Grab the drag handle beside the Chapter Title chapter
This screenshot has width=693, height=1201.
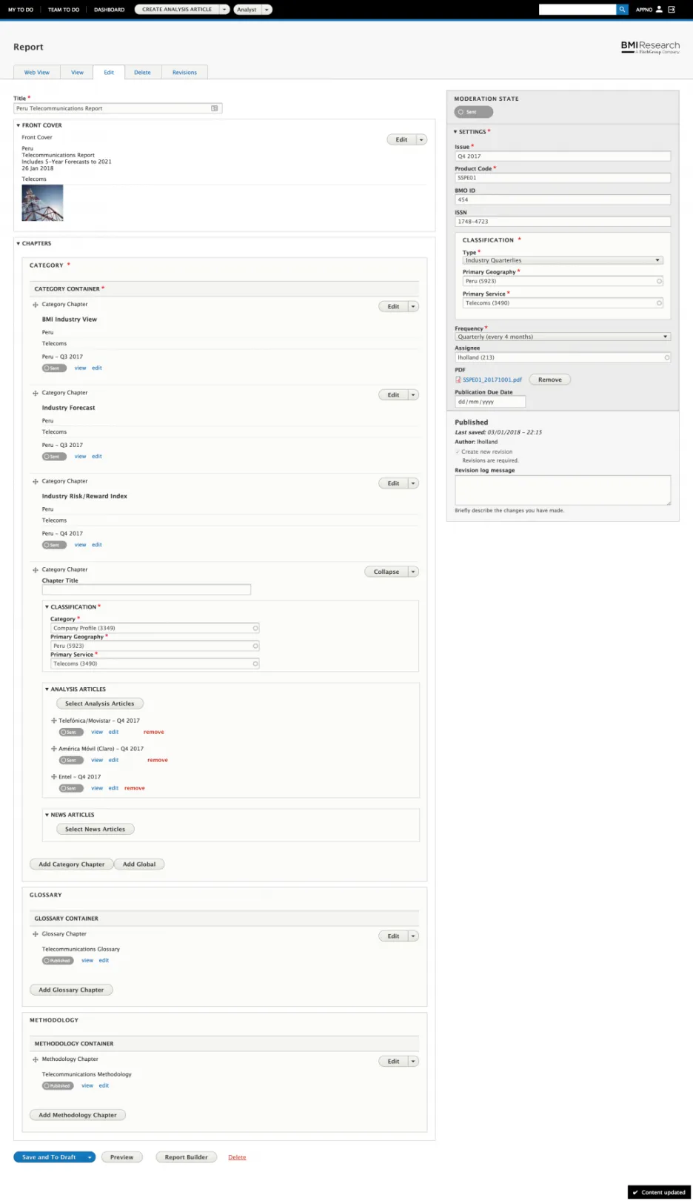pos(35,570)
